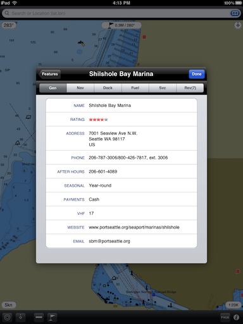The width and height of the screenshot is (243, 324).
Task: Go back using the Features button
Action: click(x=50, y=74)
